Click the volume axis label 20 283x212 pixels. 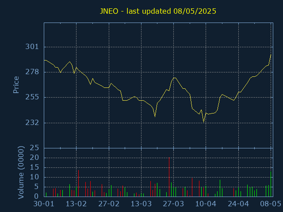click(x=34, y=158)
